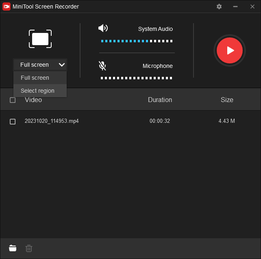Adjust the System Audio volume level bar

137,41
